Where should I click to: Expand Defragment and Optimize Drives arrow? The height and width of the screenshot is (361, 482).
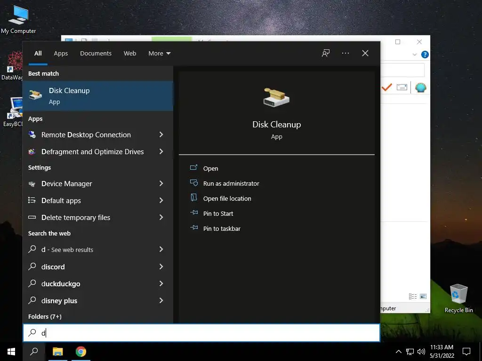click(161, 151)
